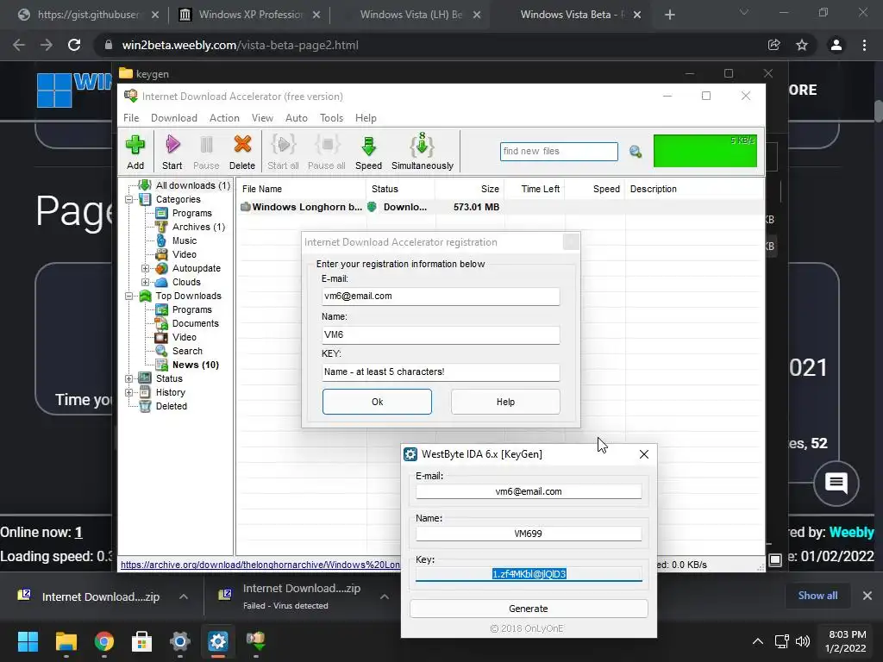Open File Explorer from the taskbar
Screen dimensions: 883x662
(x=66, y=641)
